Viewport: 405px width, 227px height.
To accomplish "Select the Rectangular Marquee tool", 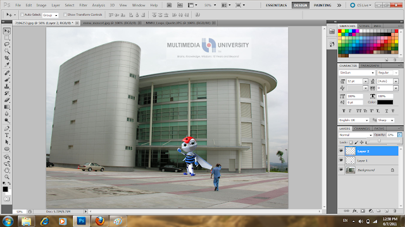I will pyautogui.click(x=7, y=38).
